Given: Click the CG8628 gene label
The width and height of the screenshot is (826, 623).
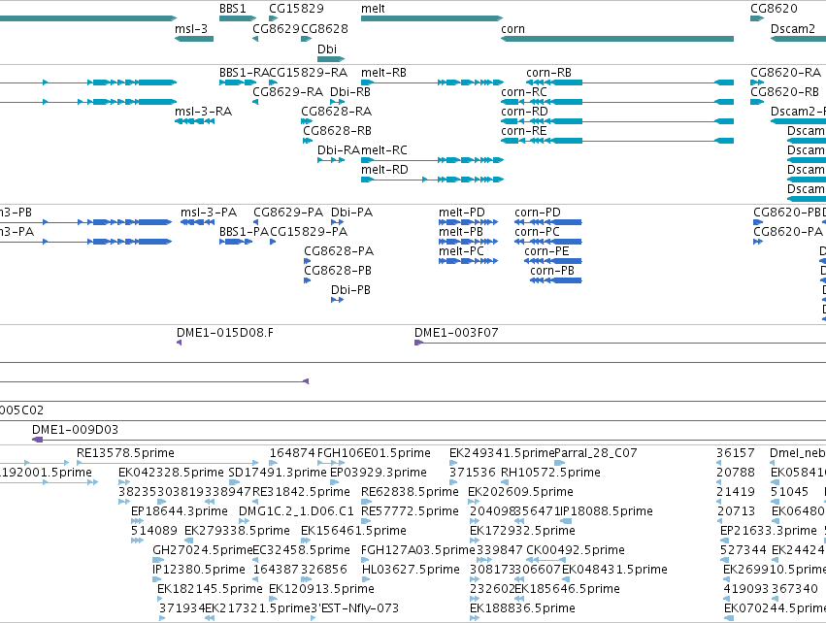Looking at the screenshot, I should click(324, 29).
